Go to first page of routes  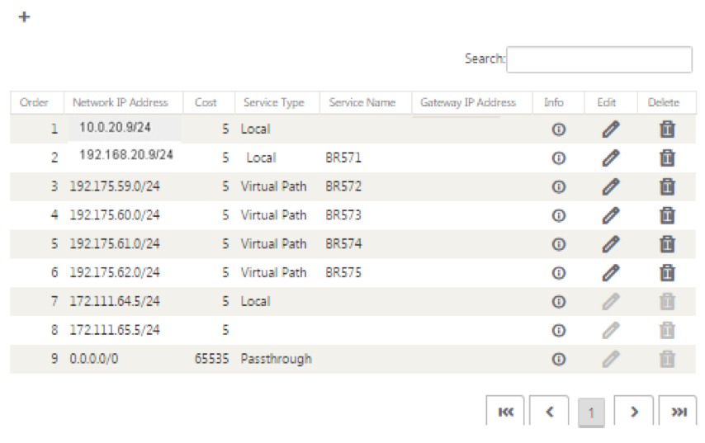505,411
